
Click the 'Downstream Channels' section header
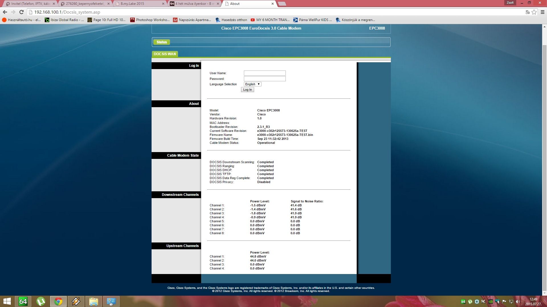click(176, 195)
